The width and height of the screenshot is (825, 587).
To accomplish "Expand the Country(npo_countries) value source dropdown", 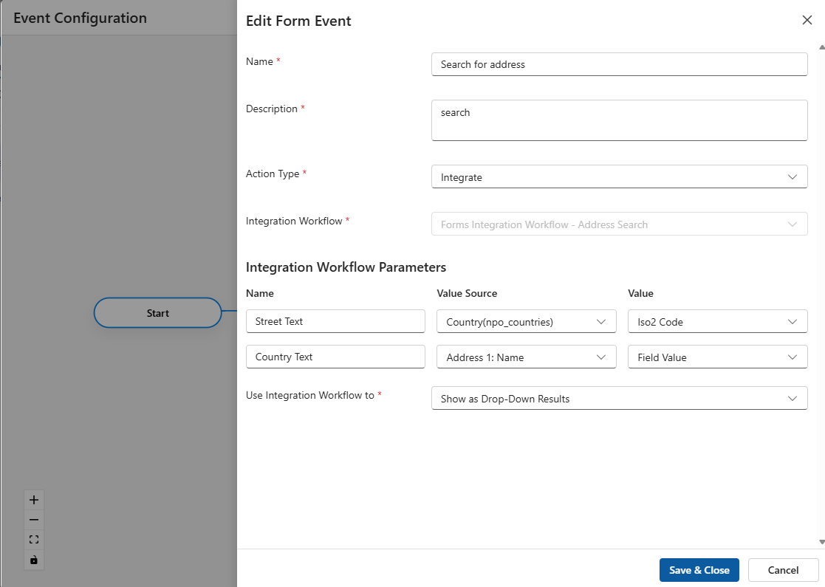I will 526,322.
